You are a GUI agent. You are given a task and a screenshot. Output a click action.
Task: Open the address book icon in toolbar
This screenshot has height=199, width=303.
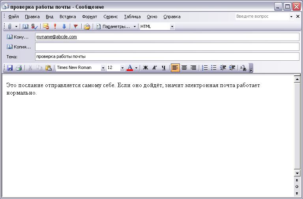pyautogui.click(x=25, y=27)
